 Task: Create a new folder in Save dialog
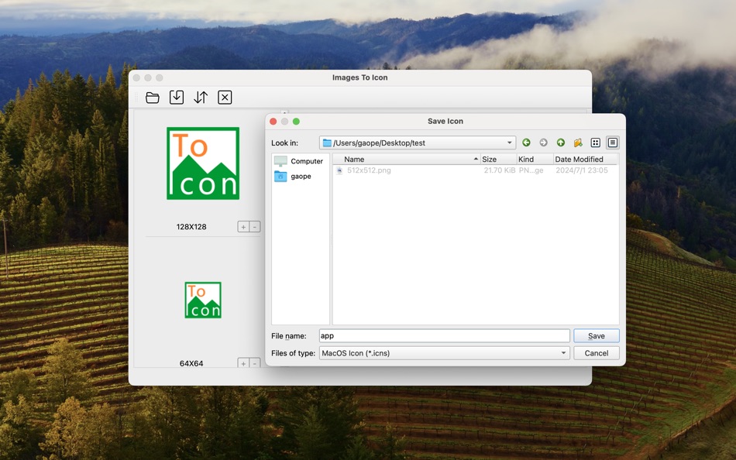coord(577,142)
